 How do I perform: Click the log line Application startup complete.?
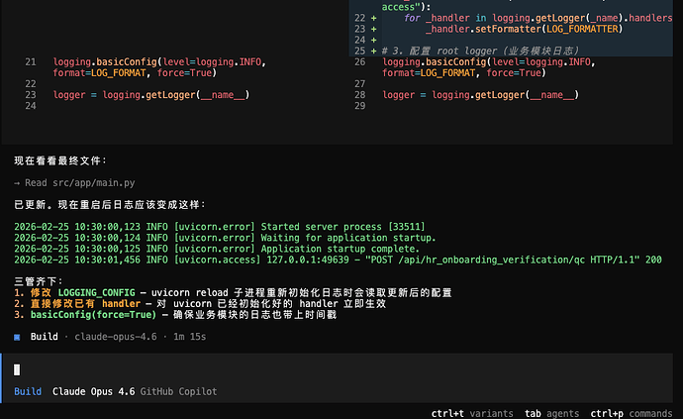click(x=217, y=249)
